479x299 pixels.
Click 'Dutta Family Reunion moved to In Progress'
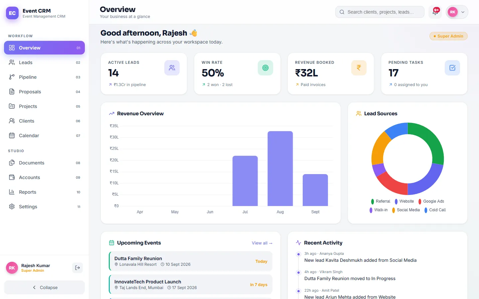[x=350, y=279]
